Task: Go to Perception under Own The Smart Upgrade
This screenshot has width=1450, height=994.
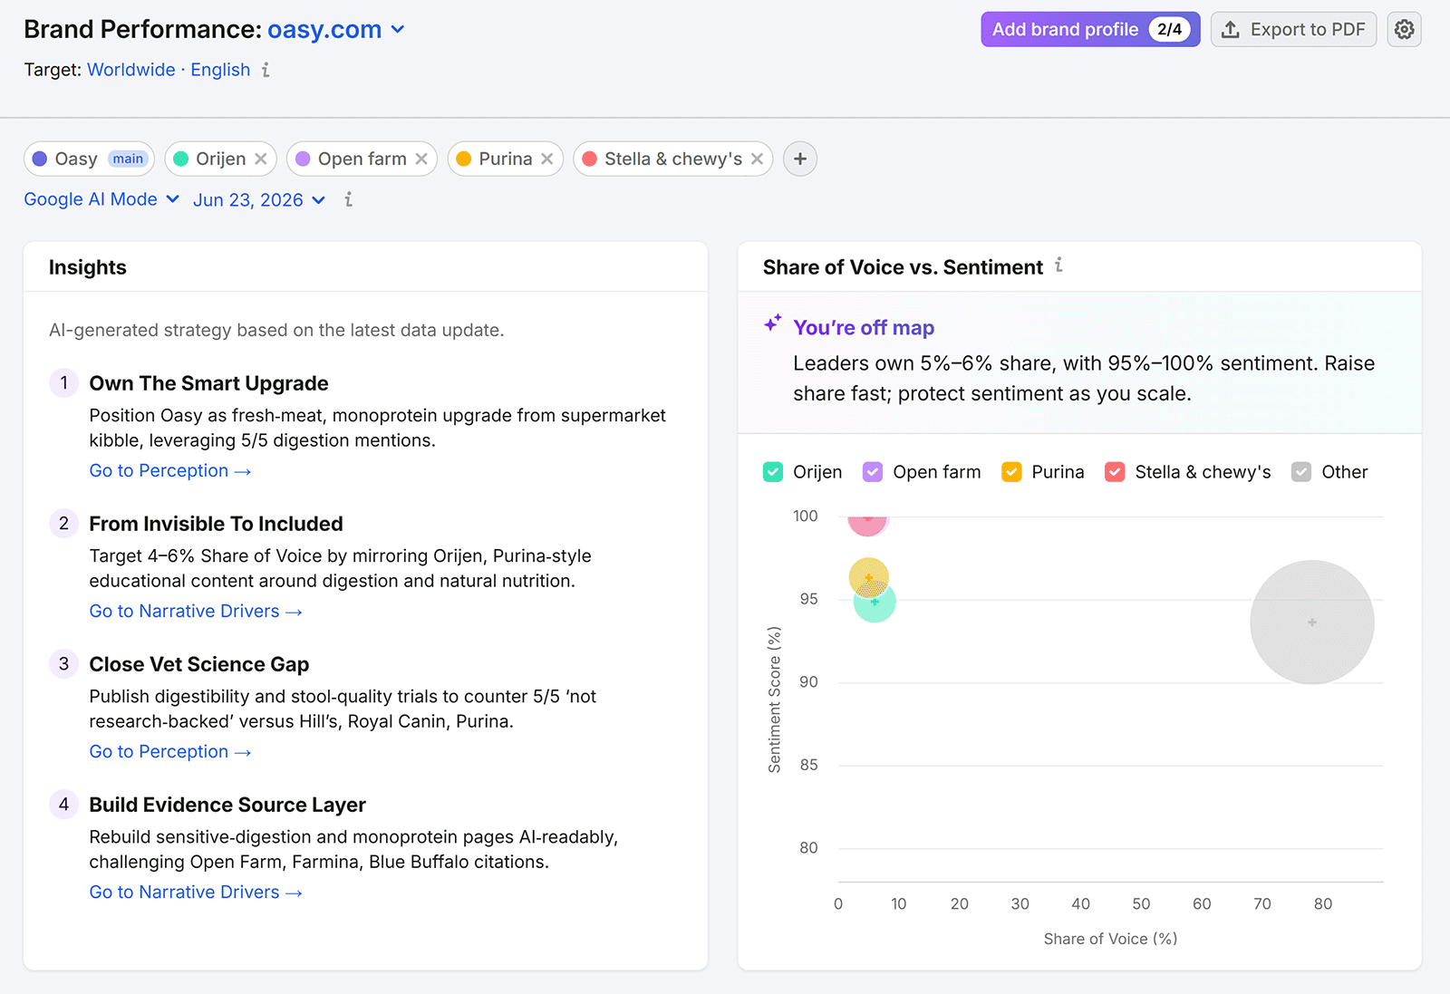Action: [x=170, y=471]
